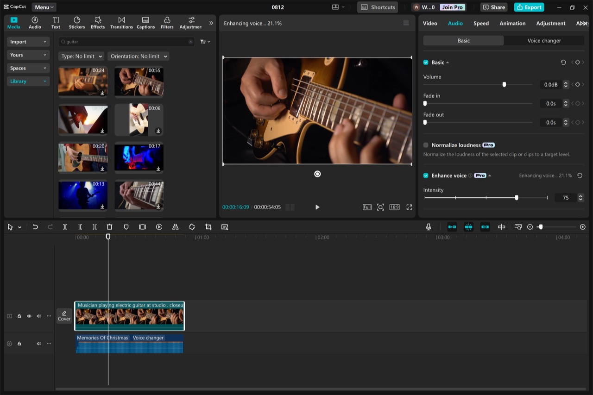Open the Type: No limit dropdown

pos(81,56)
